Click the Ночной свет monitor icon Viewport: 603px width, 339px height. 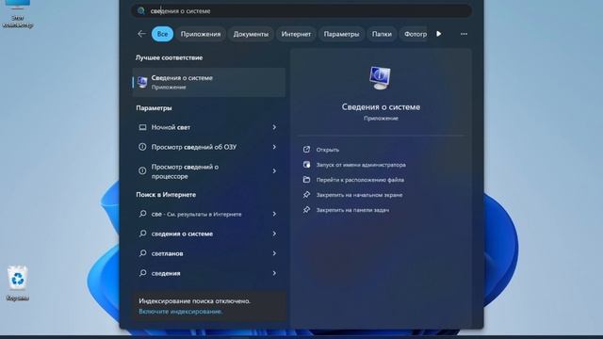[x=142, y=127]
